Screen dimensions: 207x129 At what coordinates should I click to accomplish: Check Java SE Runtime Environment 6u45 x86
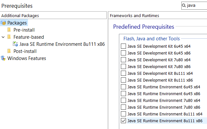click(x=123, y=94)
